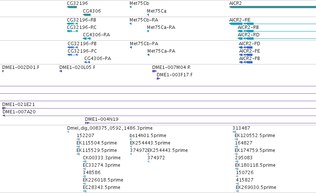
Task: Open insertion 348586
Action: [x=91, y=173]
